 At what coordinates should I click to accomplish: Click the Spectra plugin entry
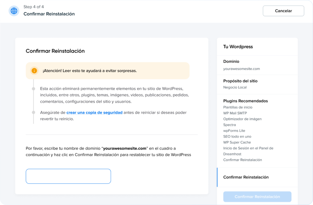coord(230,125)
